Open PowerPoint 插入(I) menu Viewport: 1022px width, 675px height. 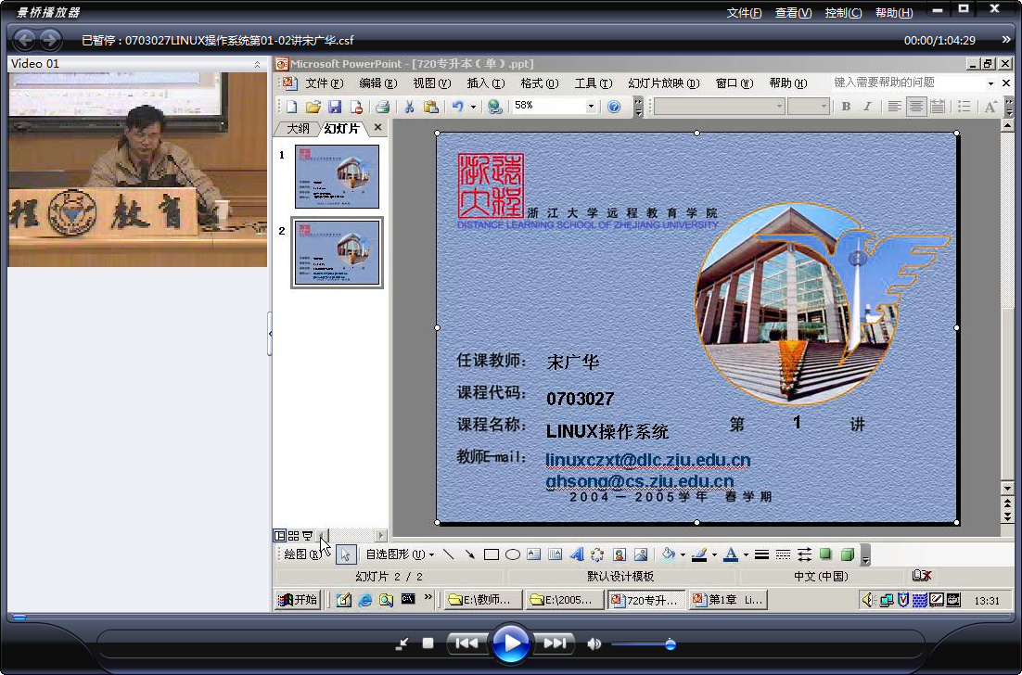(x=486, y=83)
